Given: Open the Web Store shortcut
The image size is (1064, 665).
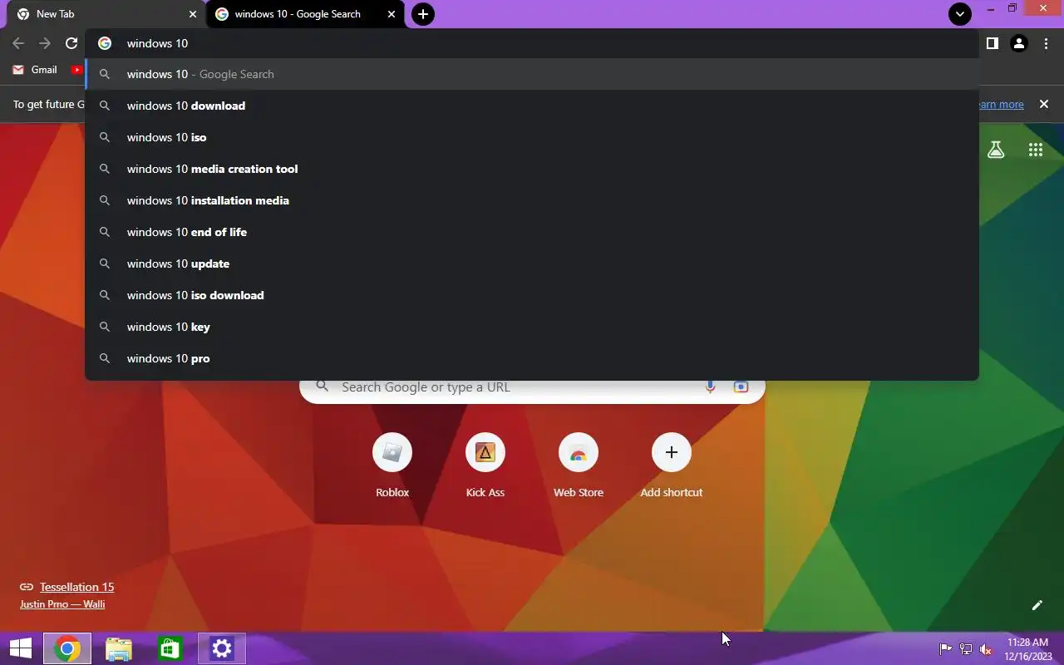Looking at the screenshot, I should [579, 466].
